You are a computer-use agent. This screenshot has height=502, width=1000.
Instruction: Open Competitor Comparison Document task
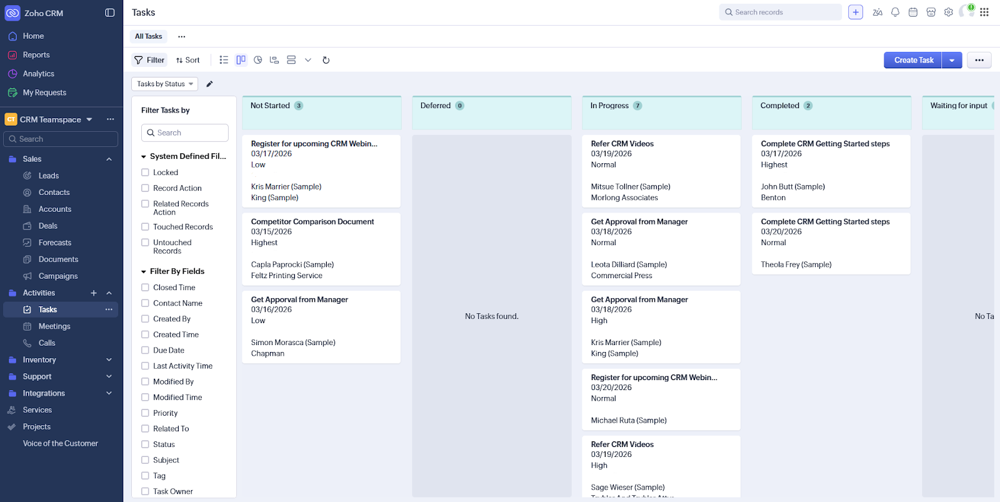coord(312,222)
